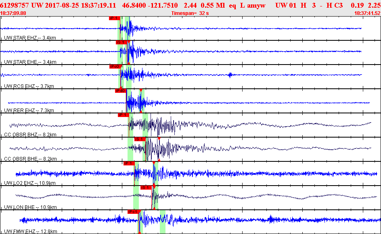Select the iP 1 pick flag on OBSR BHZ
The height and width of the screenshot is (234, 381).
(123, 115)
